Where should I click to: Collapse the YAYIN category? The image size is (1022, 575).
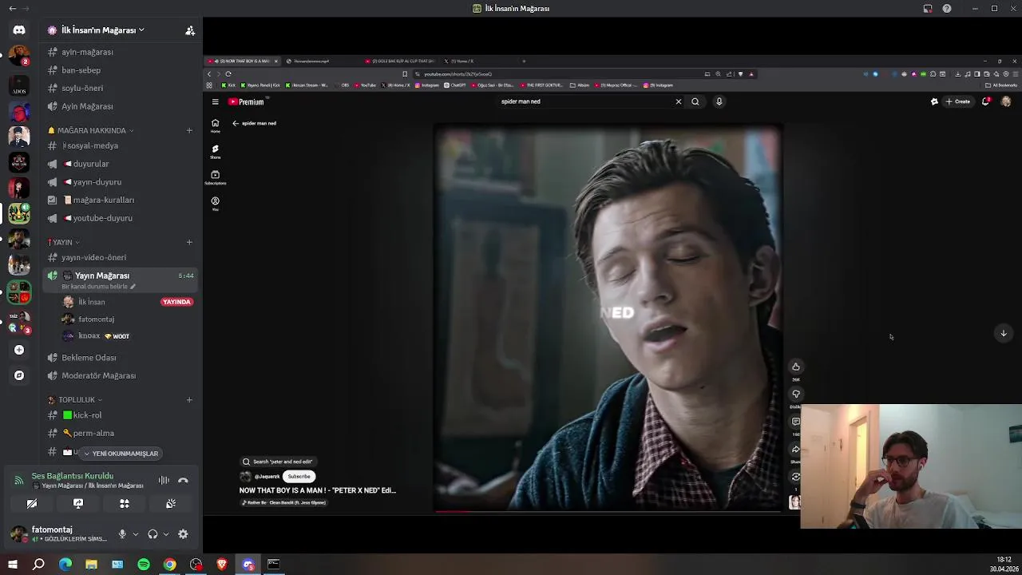(63, 242)
